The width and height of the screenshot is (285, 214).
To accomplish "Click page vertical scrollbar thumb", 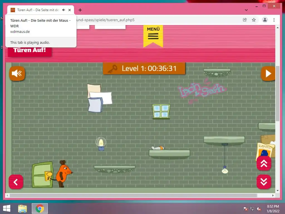I will click(277, 94).
